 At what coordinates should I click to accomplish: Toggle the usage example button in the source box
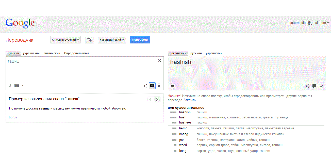point(152,86)
